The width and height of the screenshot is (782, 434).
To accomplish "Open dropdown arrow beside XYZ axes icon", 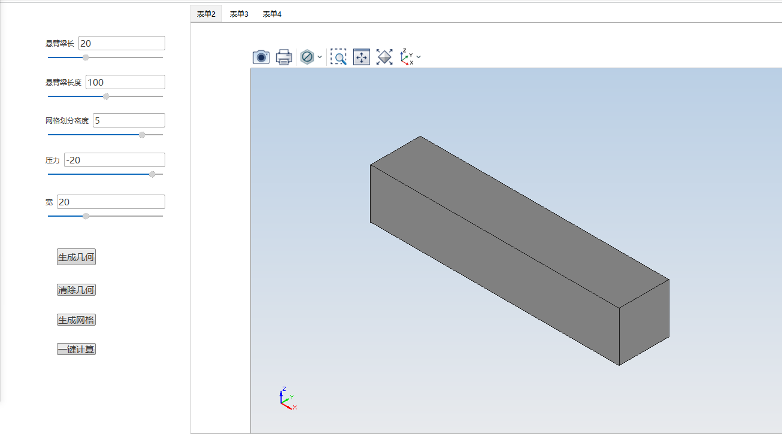I will (x=419, y=57).
